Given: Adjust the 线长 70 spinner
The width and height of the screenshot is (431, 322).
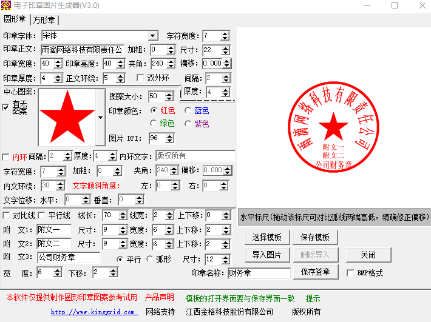Looking at the screenshot, I should [x=123, y=215].
